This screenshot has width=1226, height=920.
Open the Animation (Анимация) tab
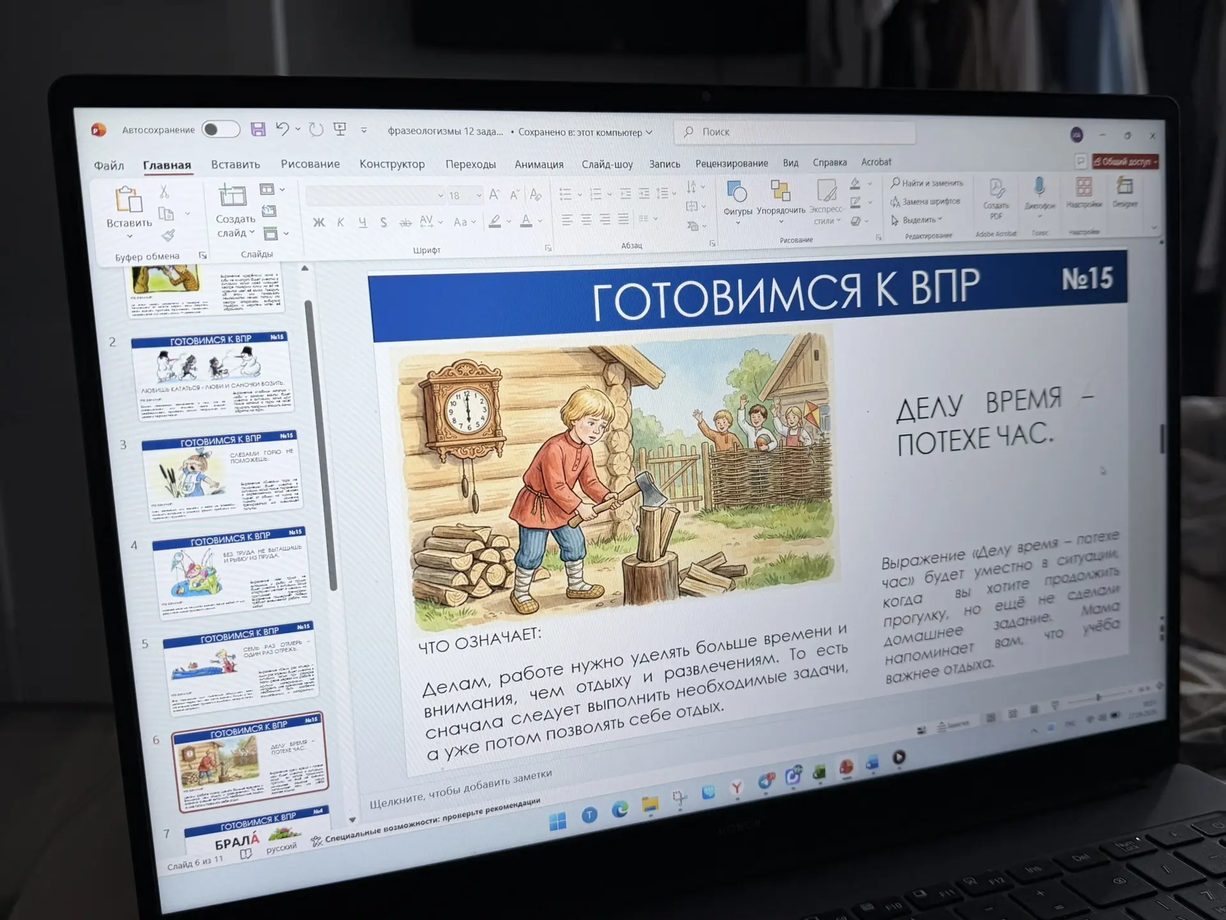[539, 164]
